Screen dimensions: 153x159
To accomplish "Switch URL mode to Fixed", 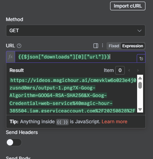I will (x=114, y=46).
